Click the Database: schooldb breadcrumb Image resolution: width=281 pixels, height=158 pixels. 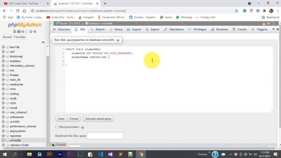(x=99, y=24)
